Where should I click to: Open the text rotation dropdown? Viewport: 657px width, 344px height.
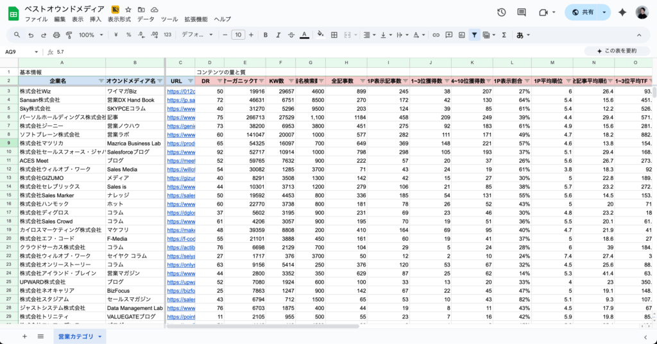[x=419, y=35]
